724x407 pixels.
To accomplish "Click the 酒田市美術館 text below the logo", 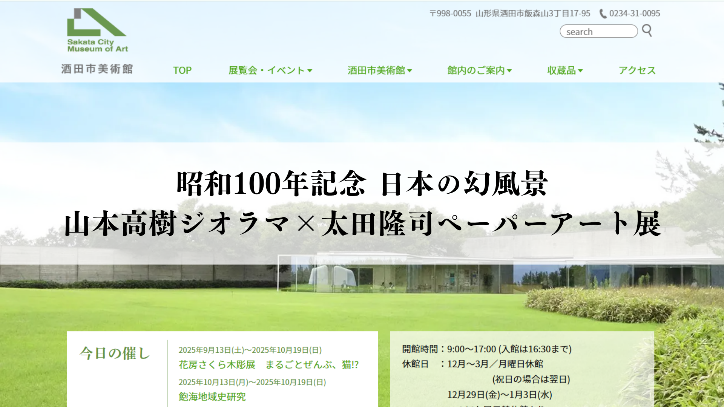I will click(97, 69).
